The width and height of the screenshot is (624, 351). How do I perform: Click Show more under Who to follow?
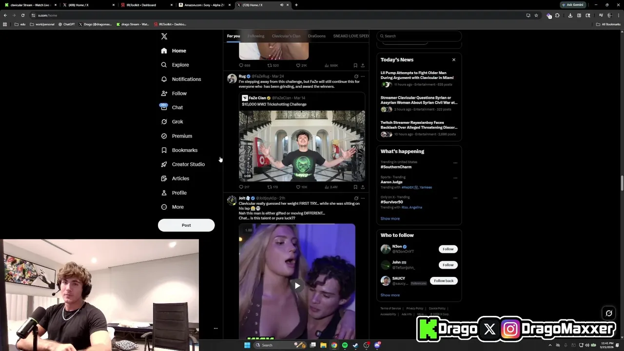(x=390, y=295)
